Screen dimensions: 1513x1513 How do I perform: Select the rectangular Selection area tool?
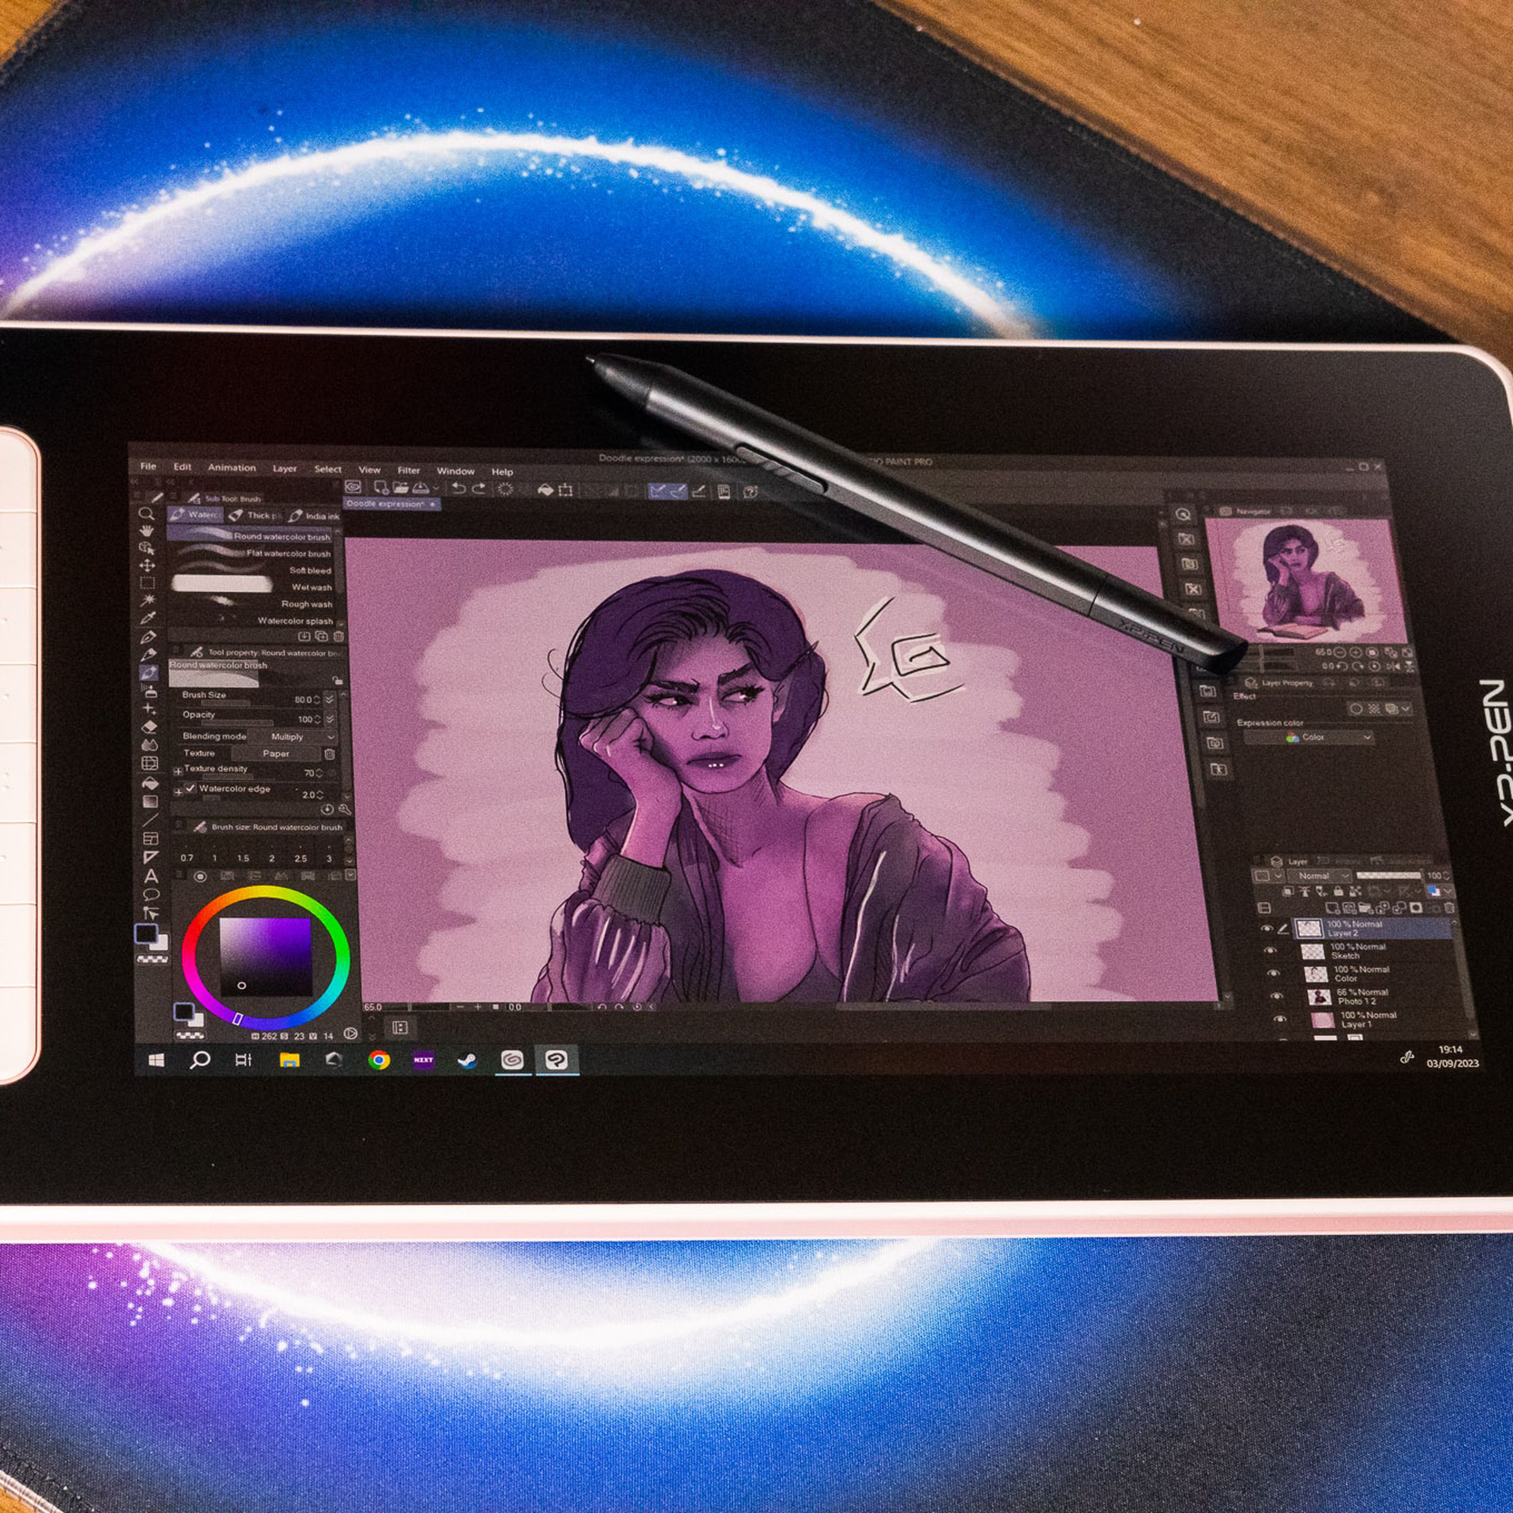point(148,583)
